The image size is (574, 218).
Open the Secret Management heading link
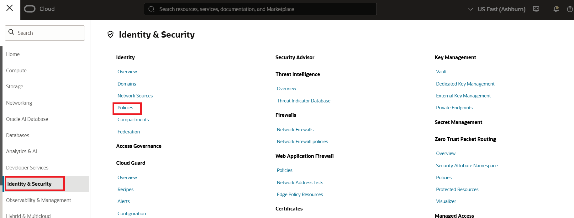pos(458,122)
